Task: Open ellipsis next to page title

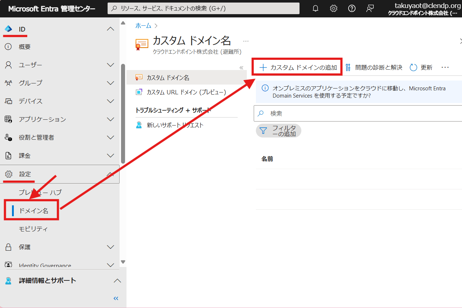Action: (x=246, y=41)
